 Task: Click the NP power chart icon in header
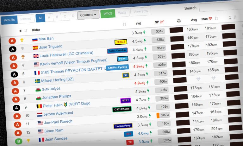click(x=162, y=22)
